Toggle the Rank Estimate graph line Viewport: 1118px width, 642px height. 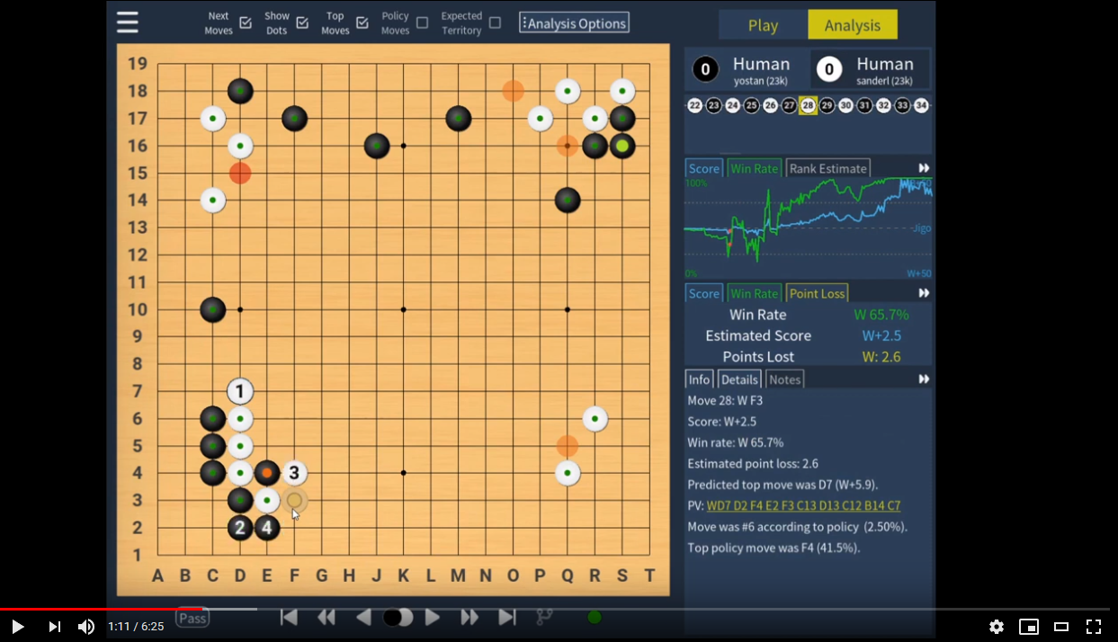828,168
